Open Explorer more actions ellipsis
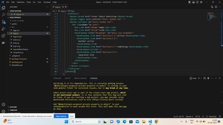Viewport: 223px width, 125px height. [47, 7]
